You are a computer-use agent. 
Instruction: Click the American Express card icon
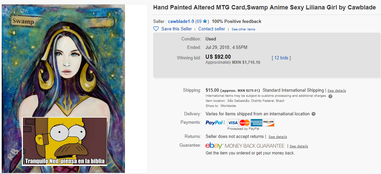coord(256,123)
